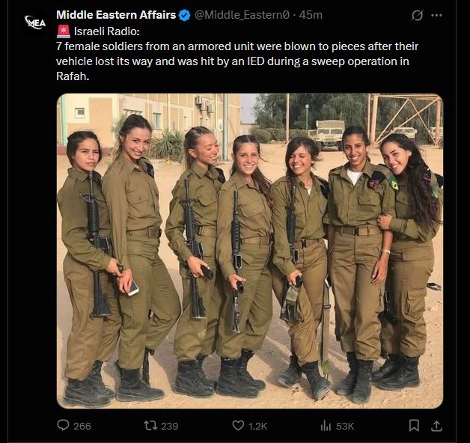This screenshot has width=470, height=443.
Task: Click the 53K views count
Action: coord(345,426)
